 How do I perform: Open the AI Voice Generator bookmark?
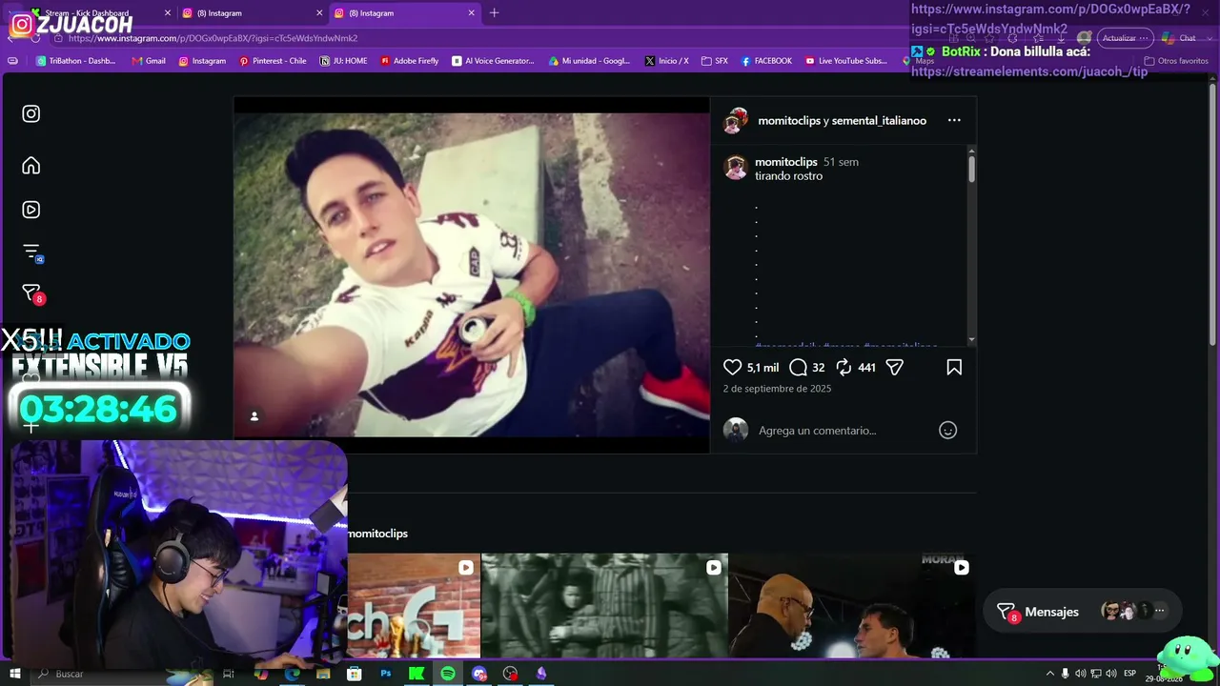(494, 61)
